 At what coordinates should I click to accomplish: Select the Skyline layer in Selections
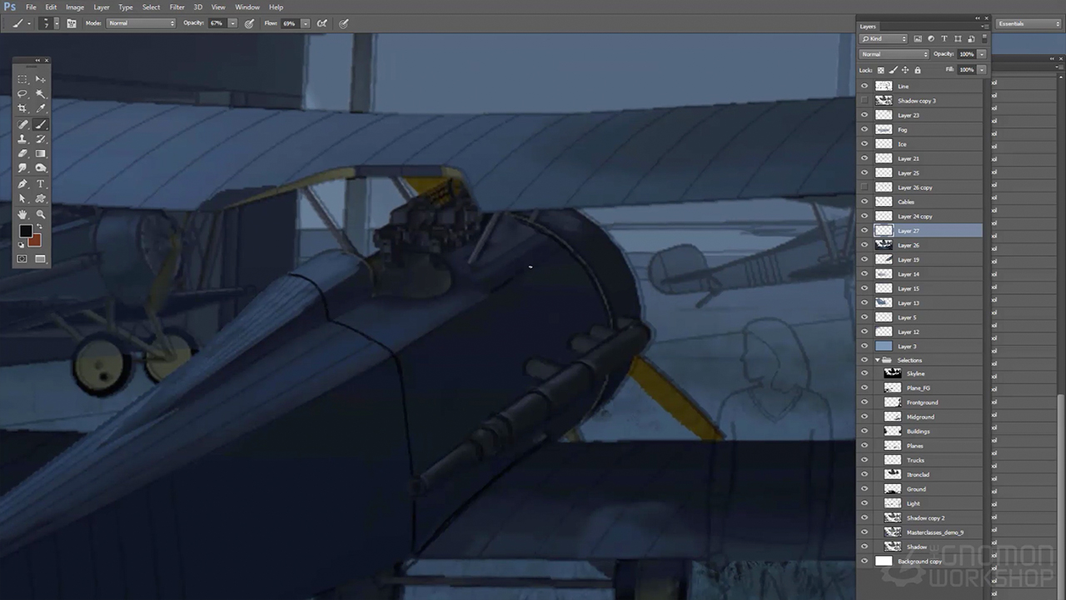pos(915,374)
